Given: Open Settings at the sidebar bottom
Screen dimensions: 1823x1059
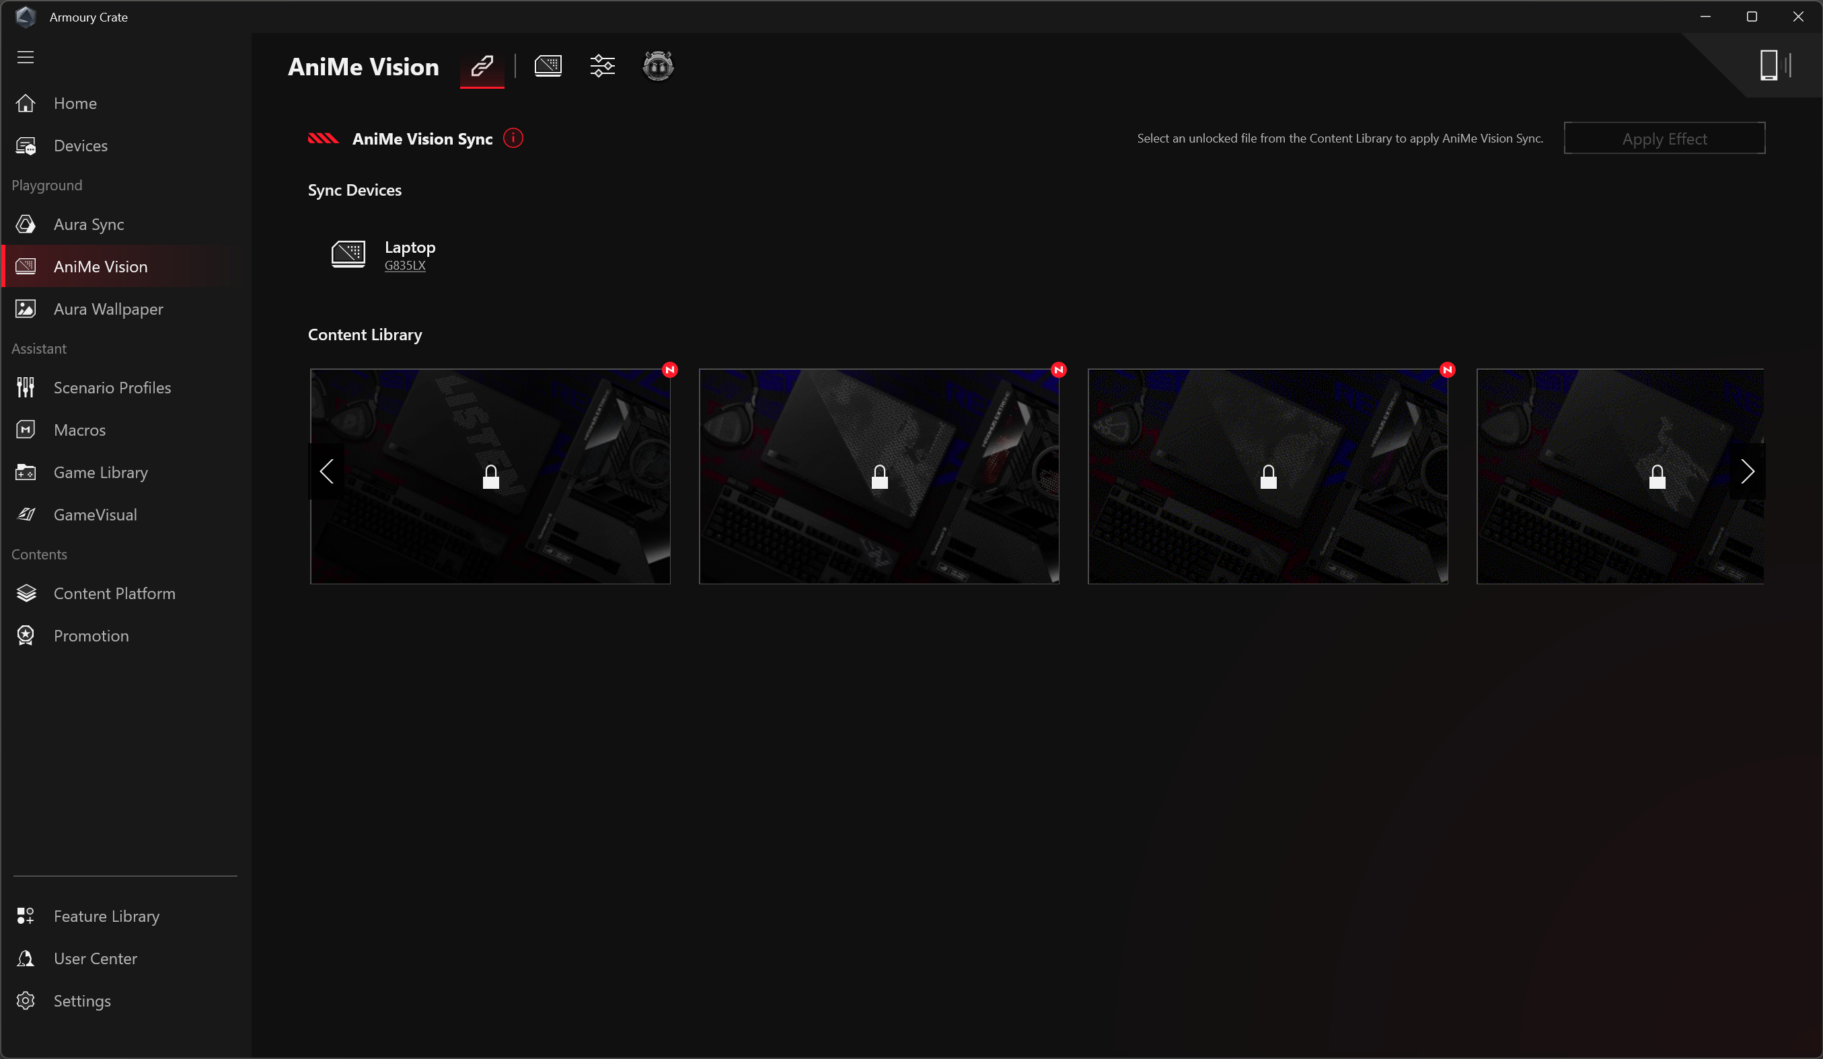Looking at the screenshot, I should 82,1001.
